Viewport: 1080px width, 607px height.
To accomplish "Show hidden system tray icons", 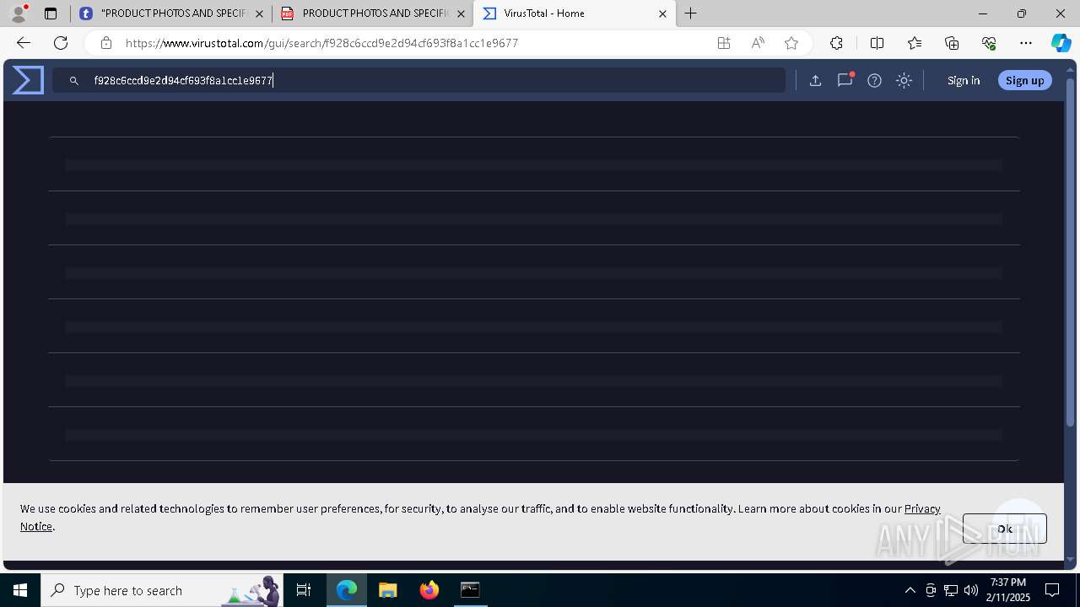I will pyautogui.click(x=910, y=590).
